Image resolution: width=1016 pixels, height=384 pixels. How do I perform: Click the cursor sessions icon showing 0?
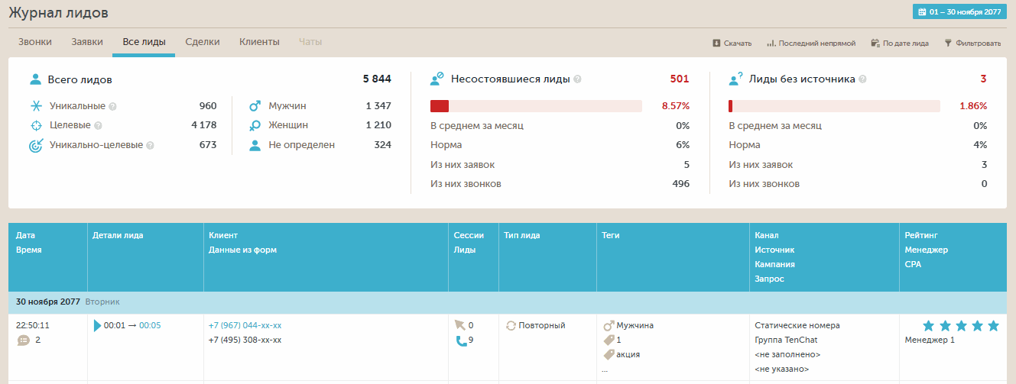pos(459,325)
